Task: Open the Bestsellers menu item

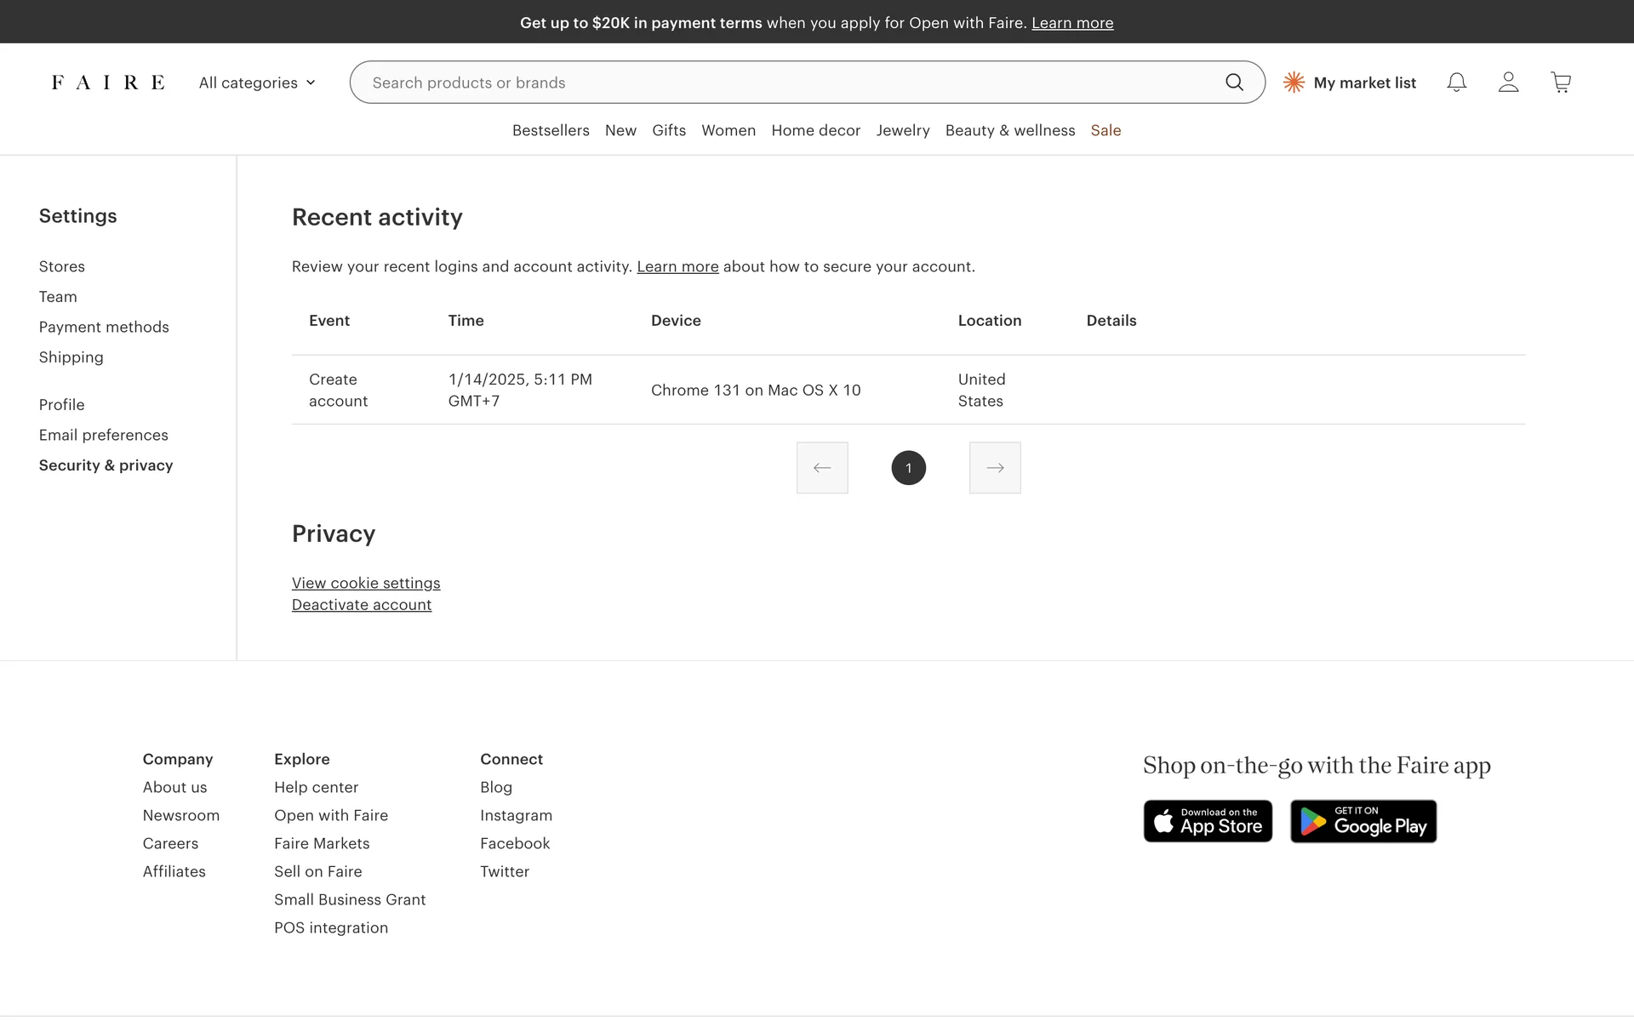Action: pyautogui.click(x=551, y=130)
